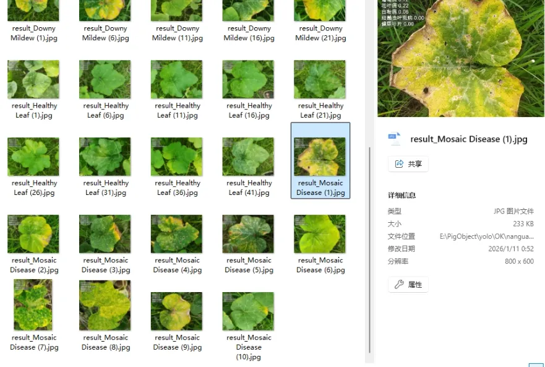This screenshot has width=545, height=367.
Task: Select the result_Mosaic Disease (10).jpg thumbnail
Action: point(248,311)
